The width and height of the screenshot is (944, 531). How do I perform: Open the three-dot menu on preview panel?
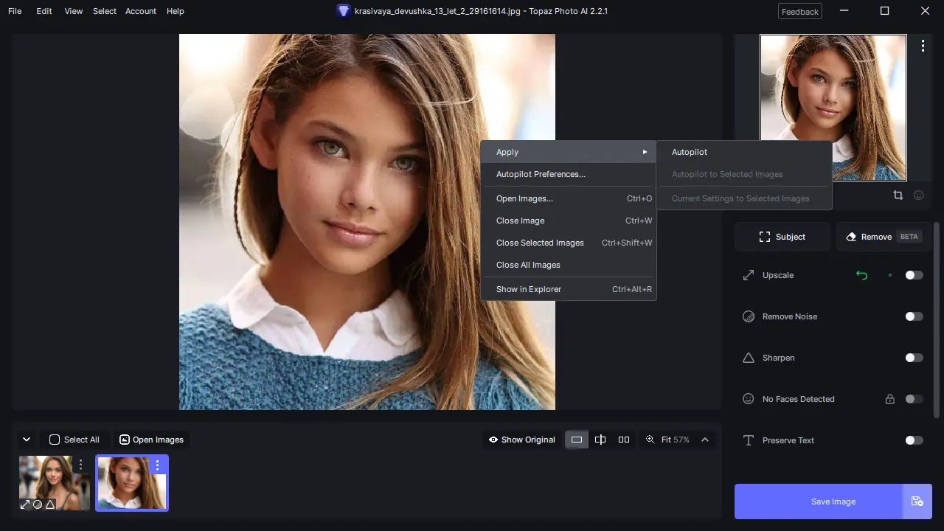pos(923,46)
